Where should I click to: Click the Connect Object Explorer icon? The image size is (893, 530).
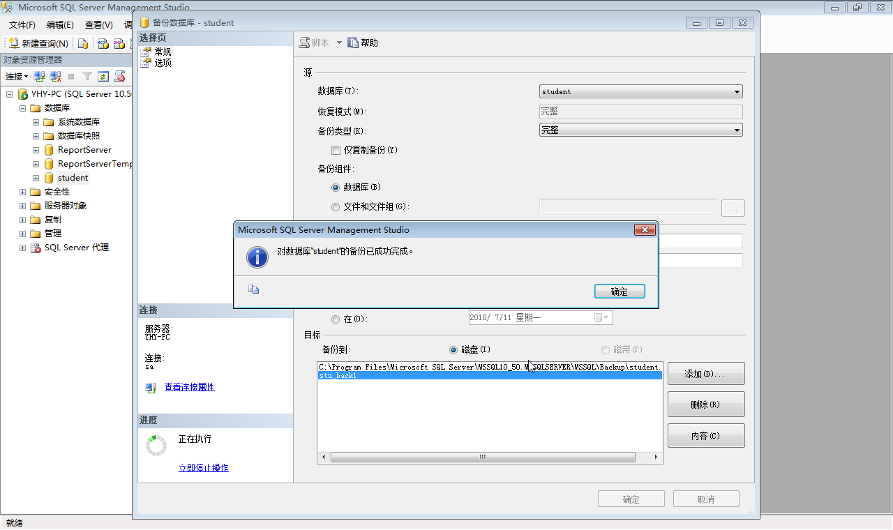coord(40,76)
